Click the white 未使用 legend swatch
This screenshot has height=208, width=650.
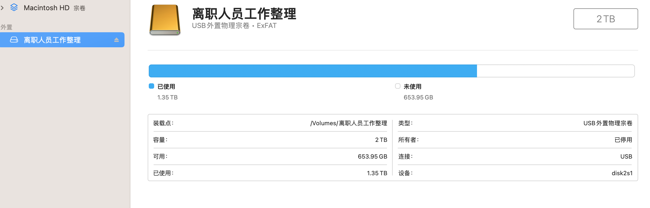point(397,86)
